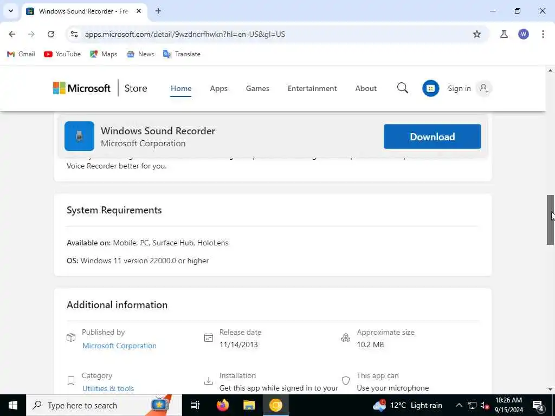Screen dimensions: 555x416
Task: Open Translate bookmark
Action: coord(182,54)
